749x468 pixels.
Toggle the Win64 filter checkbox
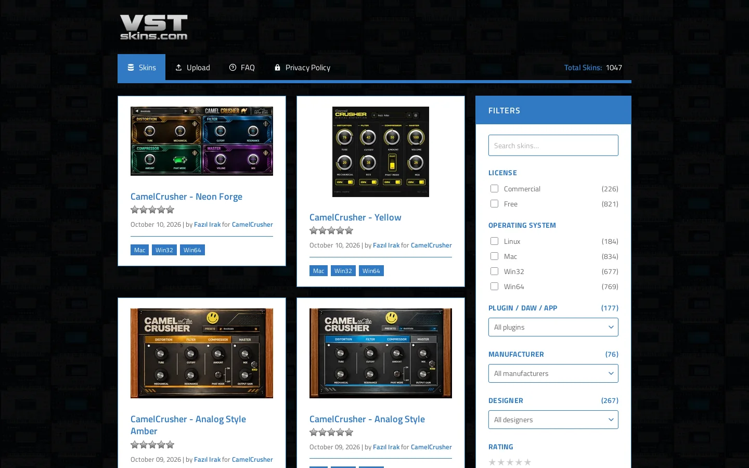495,287
